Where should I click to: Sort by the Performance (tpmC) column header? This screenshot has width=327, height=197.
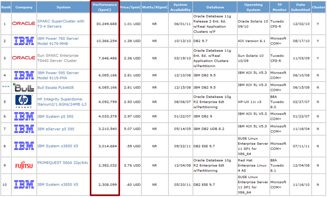point(105,7)
